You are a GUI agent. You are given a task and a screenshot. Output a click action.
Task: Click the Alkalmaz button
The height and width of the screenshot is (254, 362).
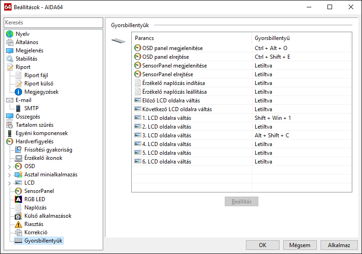pos(339,245)
